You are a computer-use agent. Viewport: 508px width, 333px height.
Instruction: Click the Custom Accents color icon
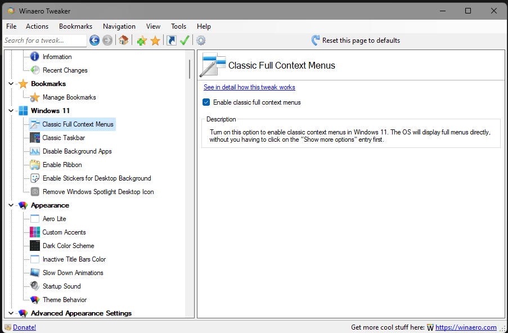pyautogui.click(x=35, y=232)
